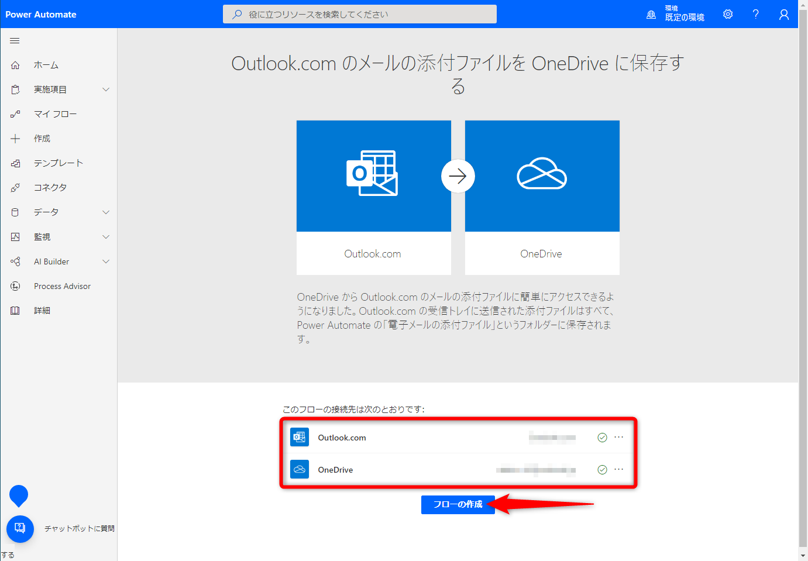Click the Outlook.com connection verified checkmark
The height and width of the screenshot is (561, 808).
pyautogui.click(x=602, y=437)
